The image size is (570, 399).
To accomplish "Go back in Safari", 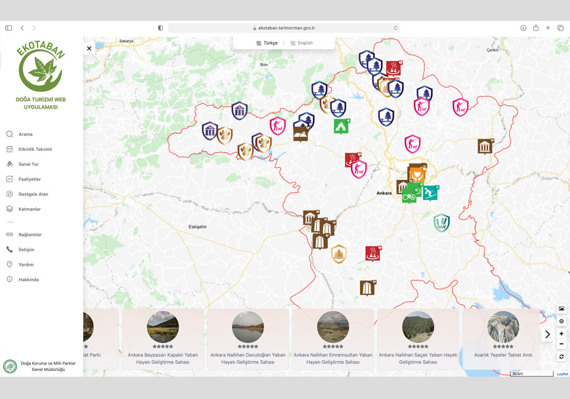I will [22, 28].
